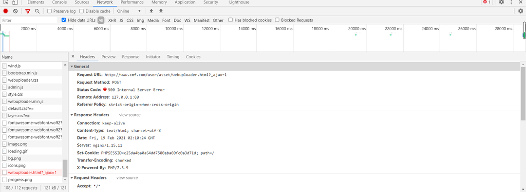Activate the inspect element picker icon
This screenshot has height=192, width=526.
pos(6,2)
